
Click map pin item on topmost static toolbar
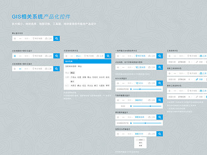pyautogui.click(x=37, y=39)
